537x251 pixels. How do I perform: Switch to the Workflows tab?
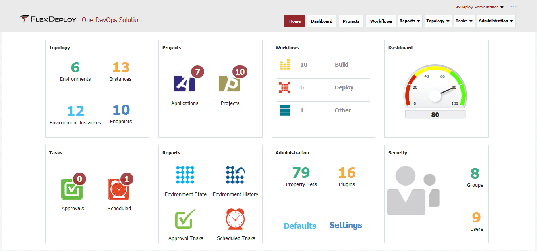click(381, 21)
